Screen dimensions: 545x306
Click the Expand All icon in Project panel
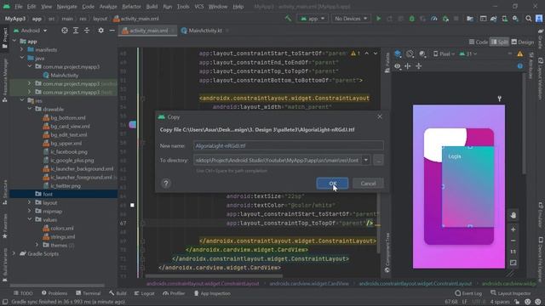pos(76,31)
